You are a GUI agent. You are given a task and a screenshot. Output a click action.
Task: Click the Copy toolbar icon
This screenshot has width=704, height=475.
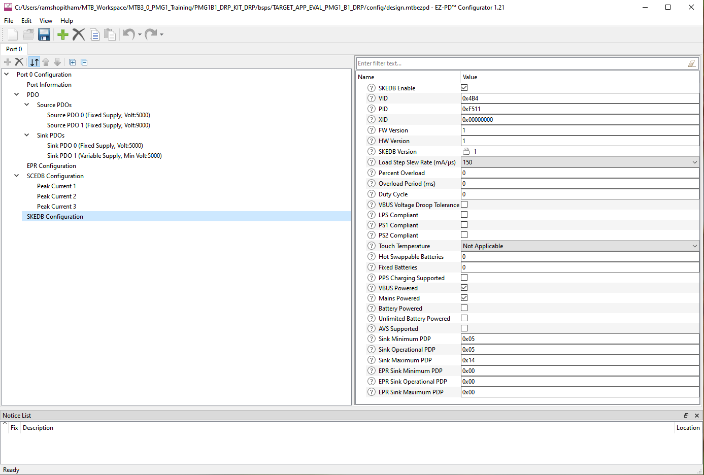point(94,34)
